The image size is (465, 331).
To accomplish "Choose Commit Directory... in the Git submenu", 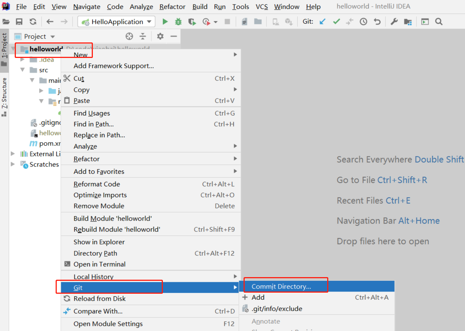I will (x=317, y=286).
